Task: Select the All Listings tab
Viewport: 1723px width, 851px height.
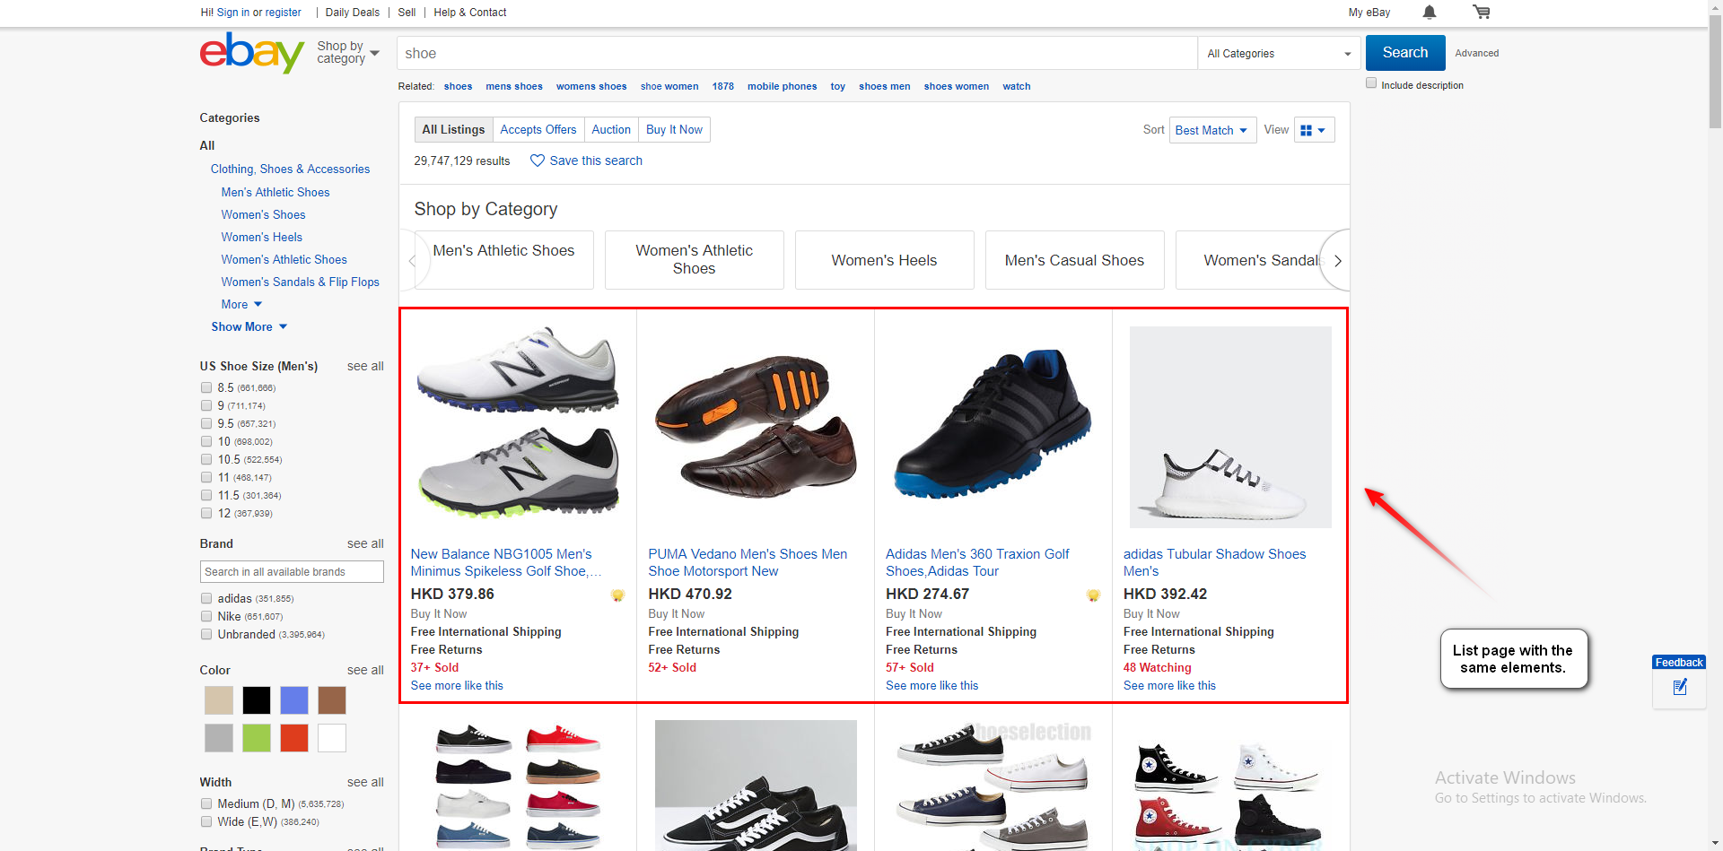Action: tap(453, 129)
